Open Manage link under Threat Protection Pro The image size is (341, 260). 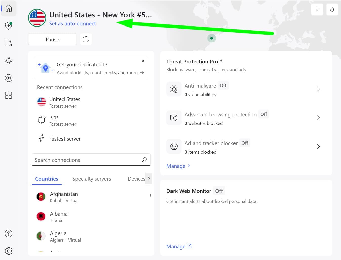[x=179, y=166]
